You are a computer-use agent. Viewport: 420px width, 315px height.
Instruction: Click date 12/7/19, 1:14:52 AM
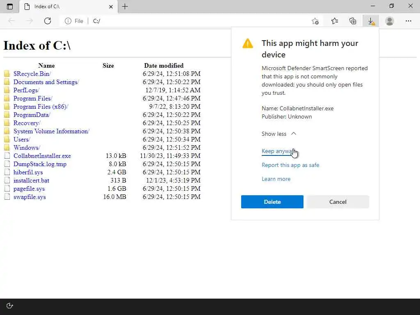click(x=173, y=90)
